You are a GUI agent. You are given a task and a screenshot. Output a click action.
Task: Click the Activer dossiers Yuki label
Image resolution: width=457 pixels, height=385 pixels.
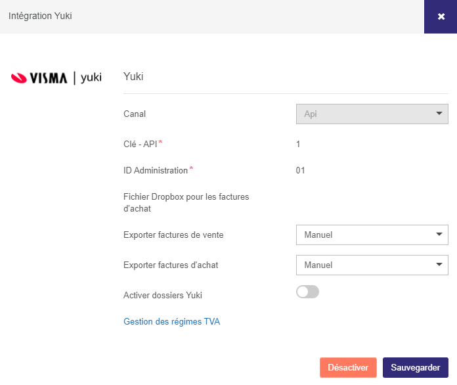point(163,295)
